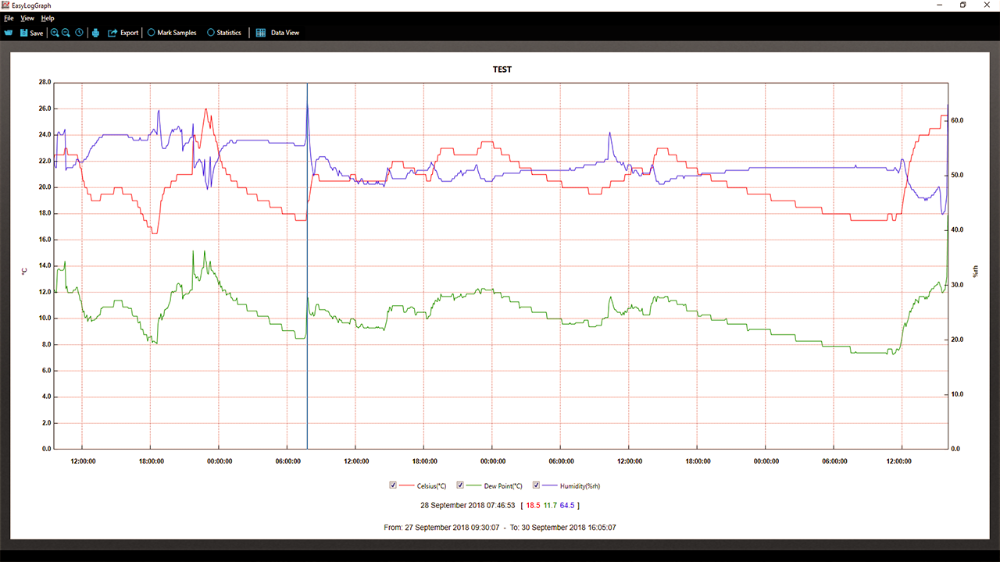Click the zoom out magnifier icon

pyautogui.click(x=66, y=33)
